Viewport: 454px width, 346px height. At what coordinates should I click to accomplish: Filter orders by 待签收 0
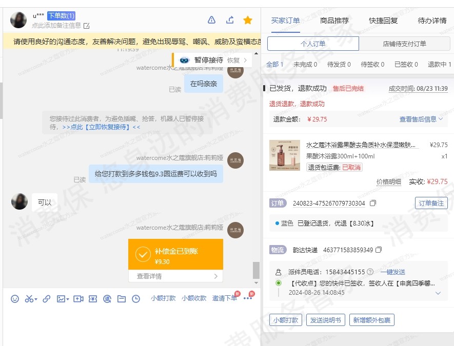(372, 64)
